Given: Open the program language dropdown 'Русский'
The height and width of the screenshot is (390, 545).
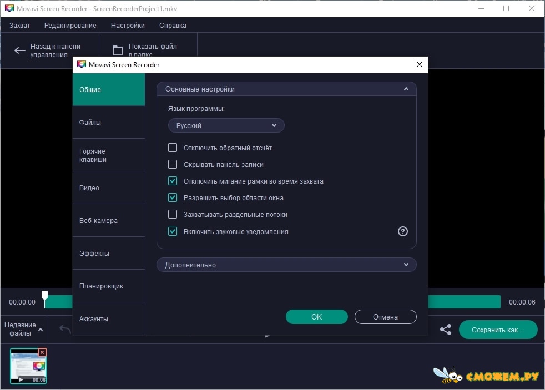Looking at the screenshot, I should (x=226, y=125).
